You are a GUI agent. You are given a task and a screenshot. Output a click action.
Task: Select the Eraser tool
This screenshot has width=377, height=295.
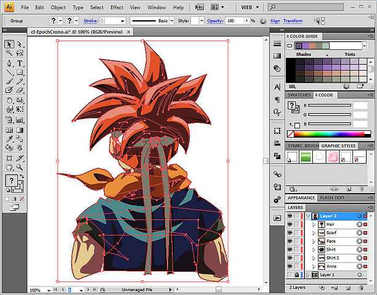tap(20, 90)
